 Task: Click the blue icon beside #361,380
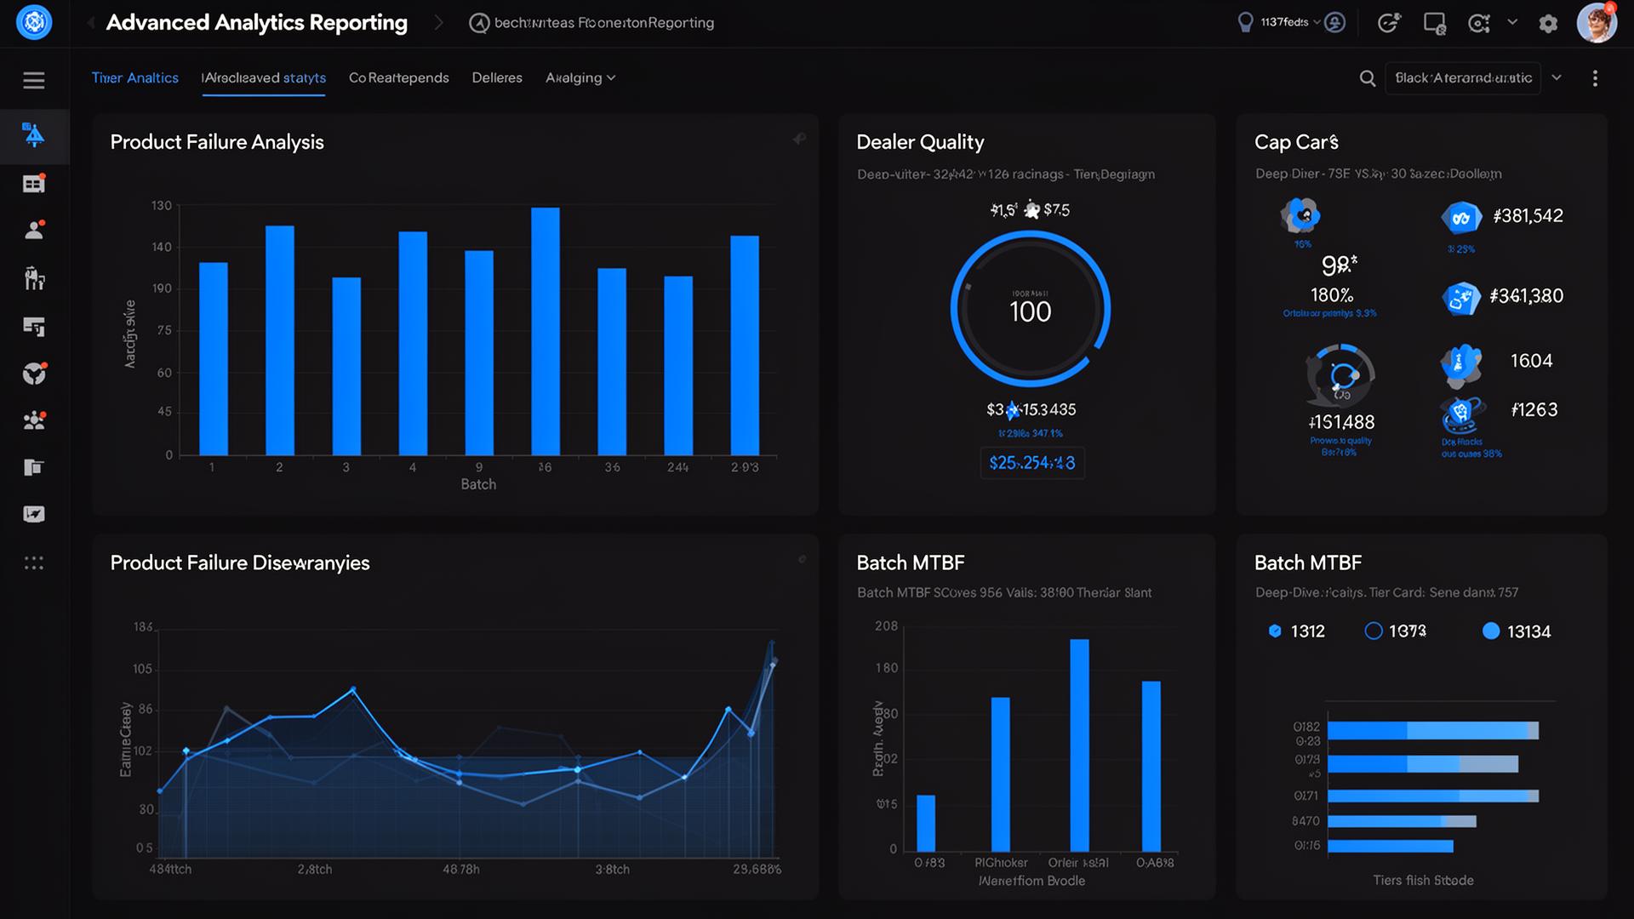click(1461, 299)
